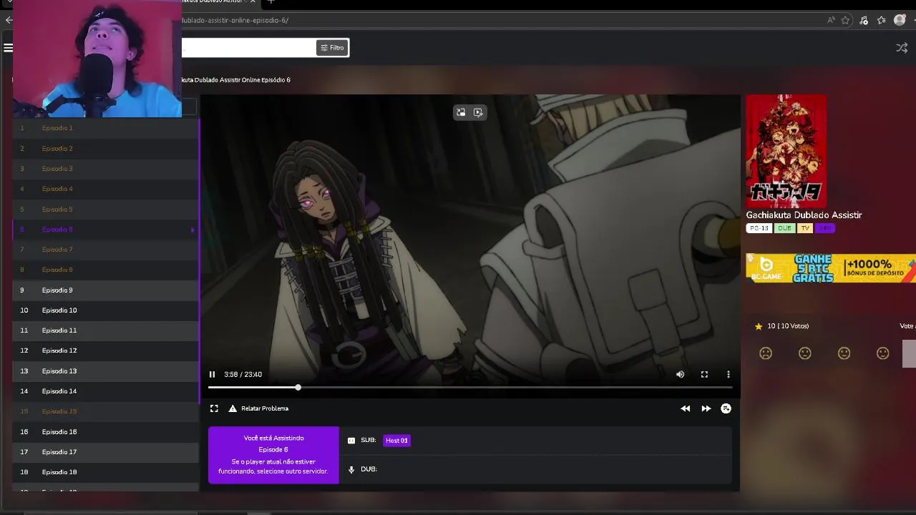916x515 pixels.
Task: Select Episodio 2 in the list
Action: (106, 149)
